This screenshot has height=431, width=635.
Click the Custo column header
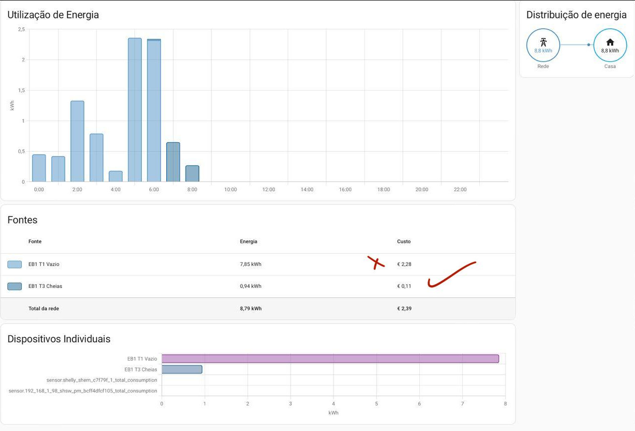click(404, 242)
